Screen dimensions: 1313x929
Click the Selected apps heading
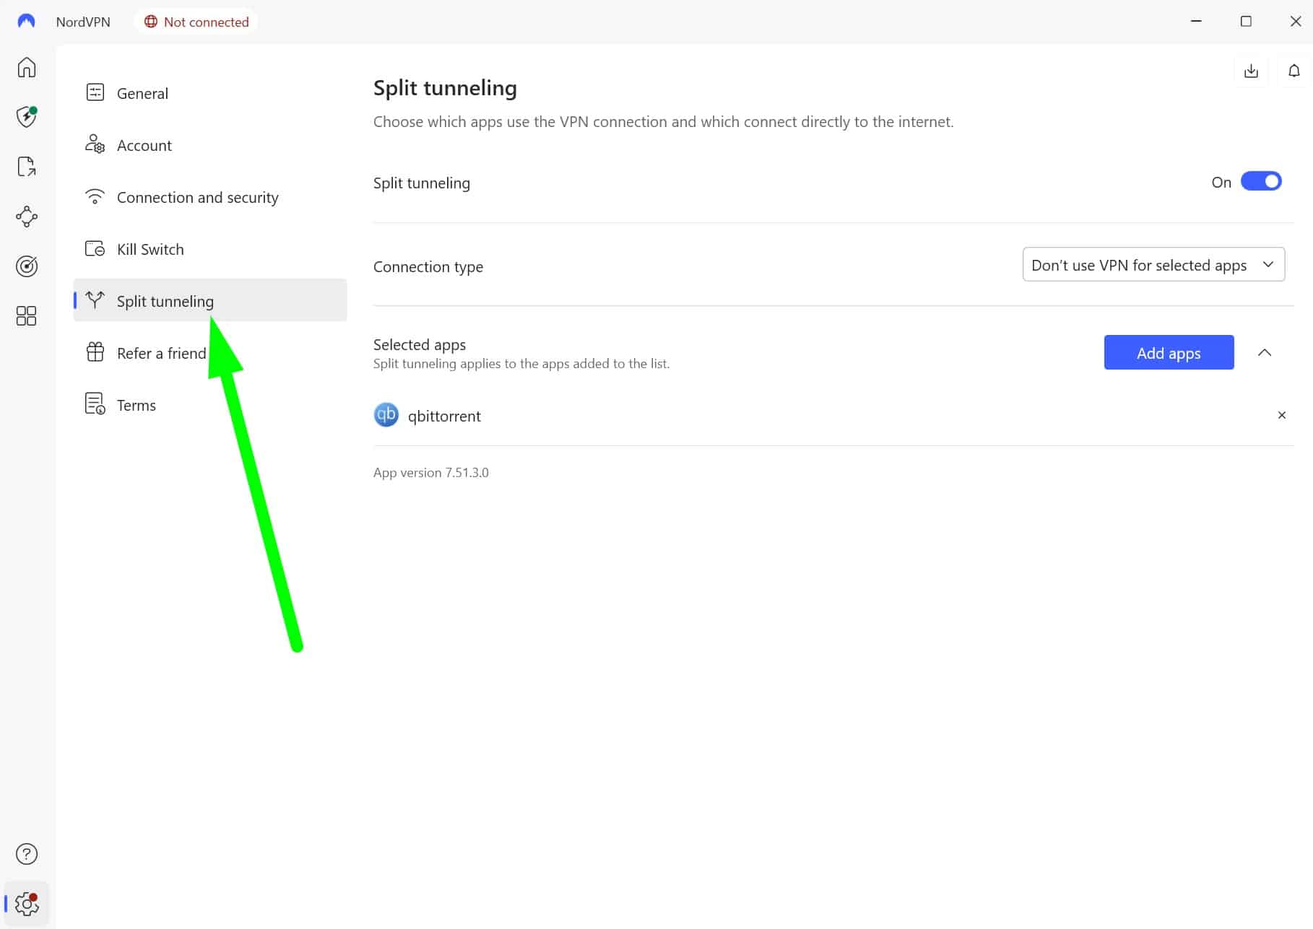(420, 344)
